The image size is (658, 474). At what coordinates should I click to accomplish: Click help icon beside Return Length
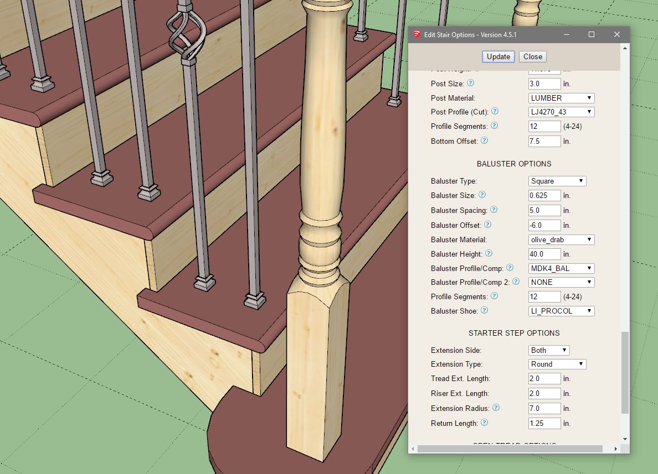[484, 423]
